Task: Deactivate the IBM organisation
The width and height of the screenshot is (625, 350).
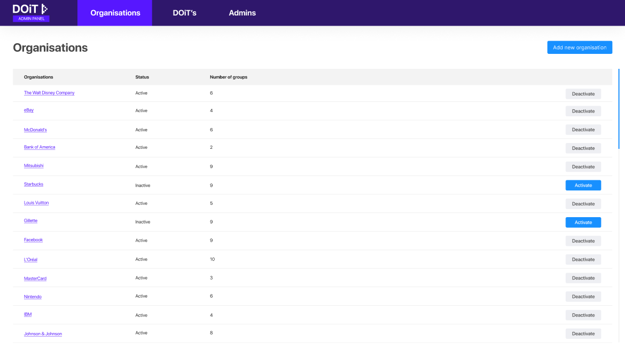Action: pyautogui.click(x=583, y=315)
